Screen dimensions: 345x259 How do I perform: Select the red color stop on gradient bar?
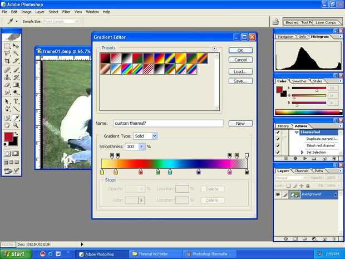(x=141, y=172)
